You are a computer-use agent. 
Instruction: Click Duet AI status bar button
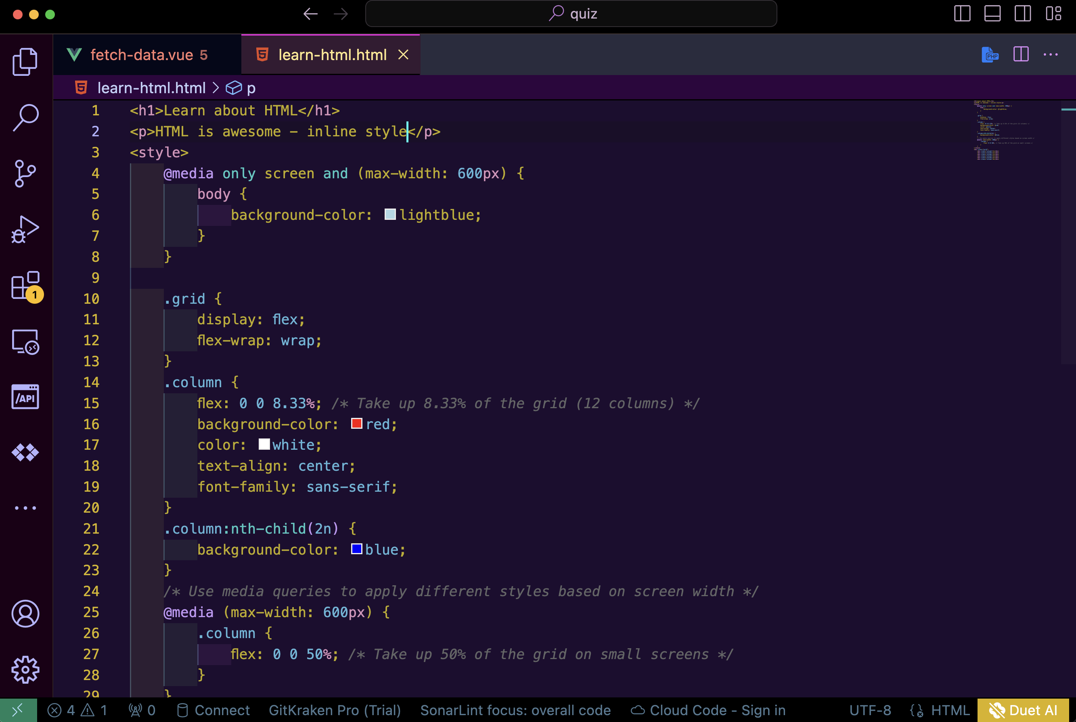[x=1023, y=710]
